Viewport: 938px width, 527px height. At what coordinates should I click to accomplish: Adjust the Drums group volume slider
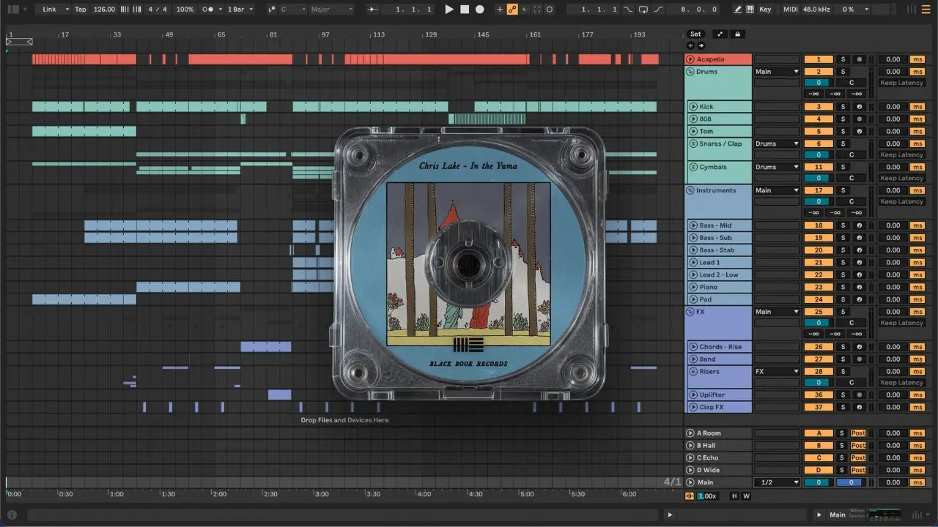819,83
